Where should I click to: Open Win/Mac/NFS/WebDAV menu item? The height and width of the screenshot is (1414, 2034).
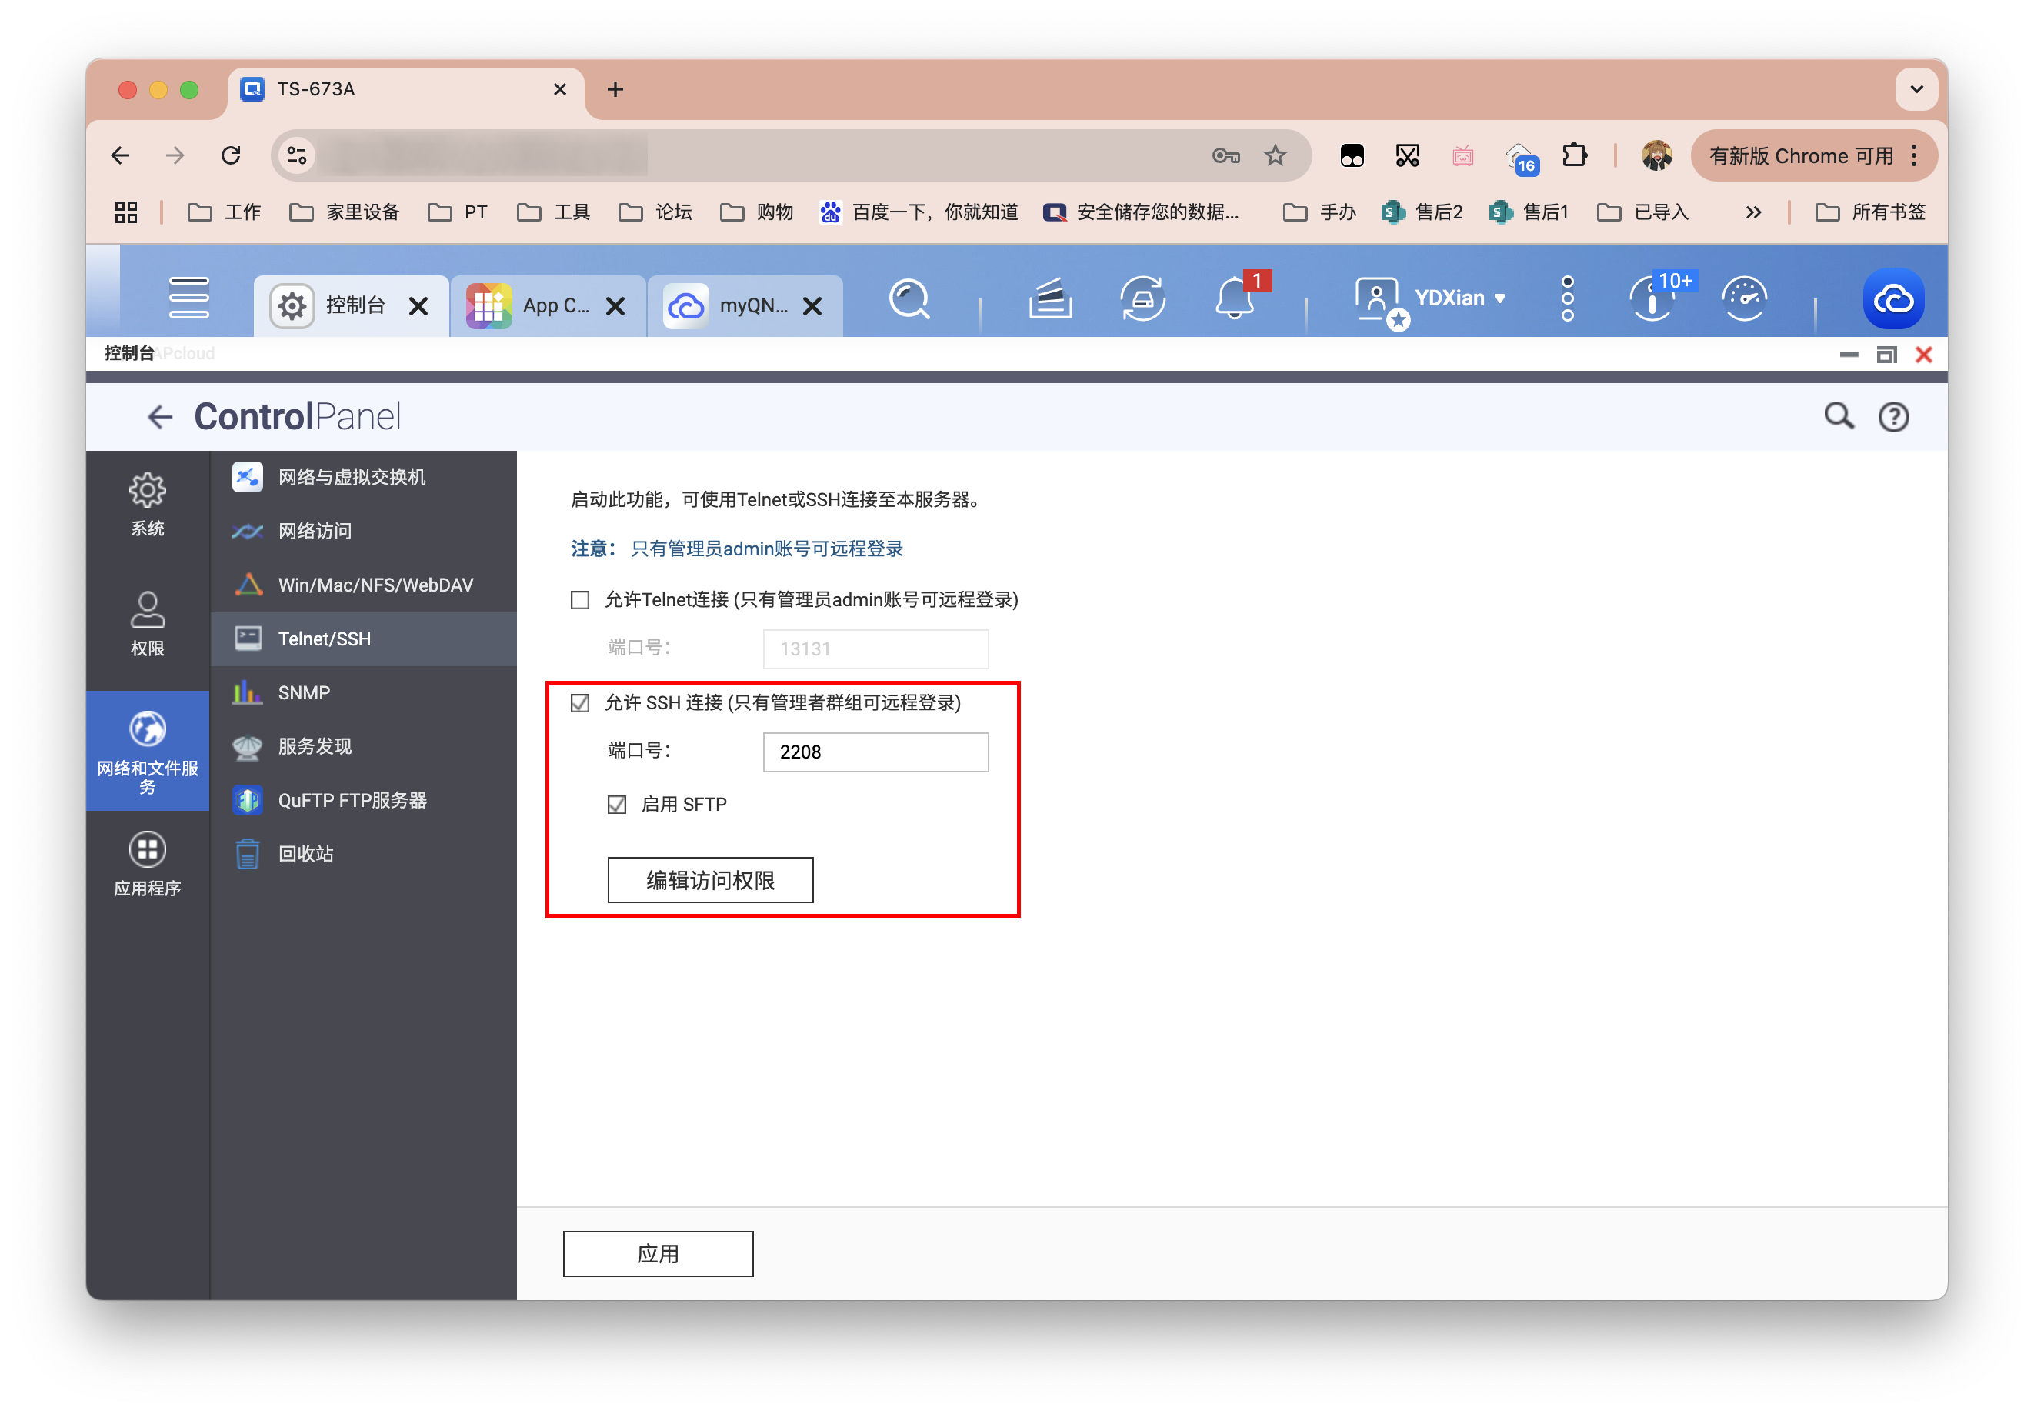363,585
